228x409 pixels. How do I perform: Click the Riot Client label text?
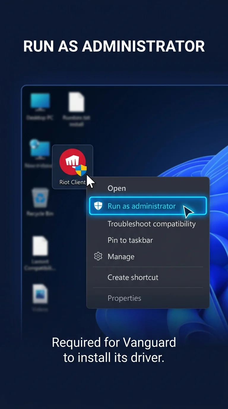click(72, 182)
